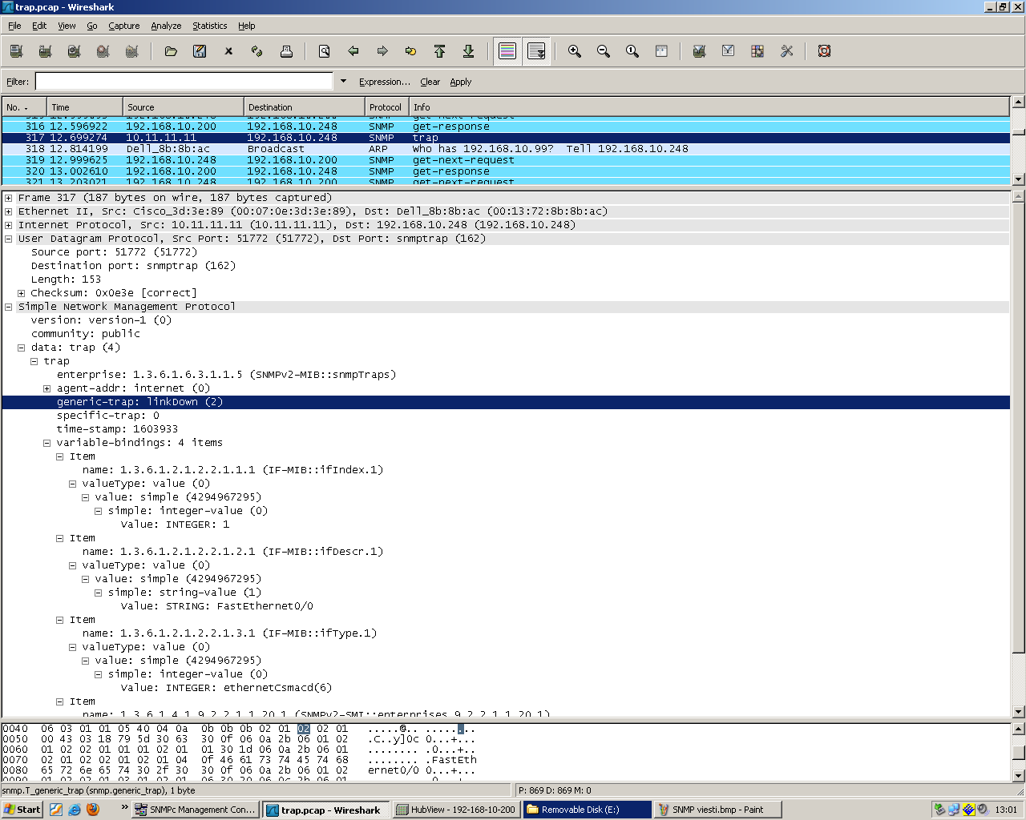Open the Analyze menu
This screenshot has height=820, width=1026.
[x=166, y=26]
